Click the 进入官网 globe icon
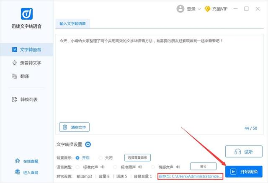This screenshot has width=268, height=183. (x=18, y=172)
